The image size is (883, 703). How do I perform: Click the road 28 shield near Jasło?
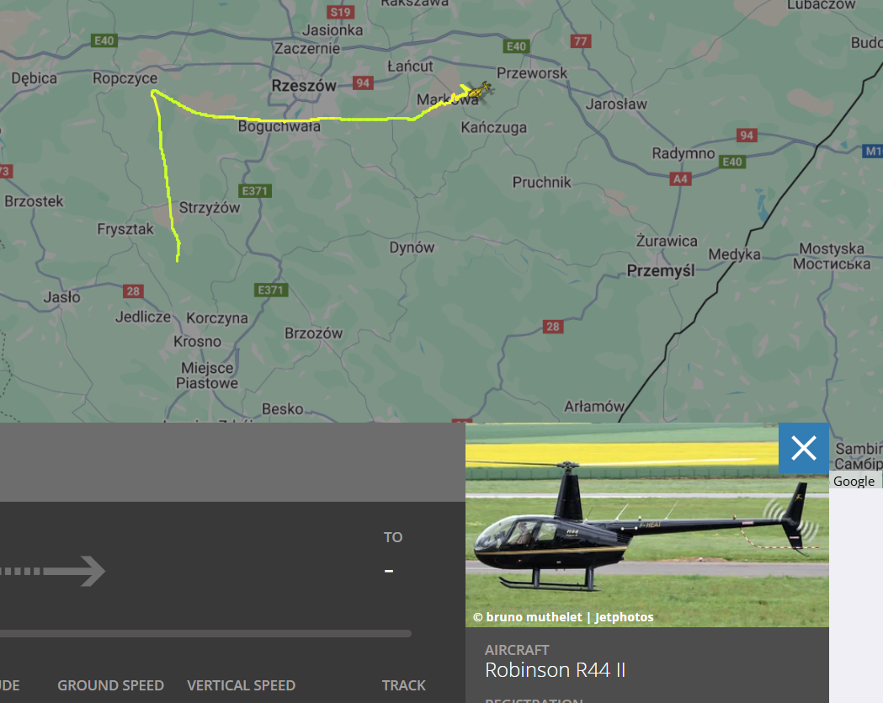pos(133,291)
